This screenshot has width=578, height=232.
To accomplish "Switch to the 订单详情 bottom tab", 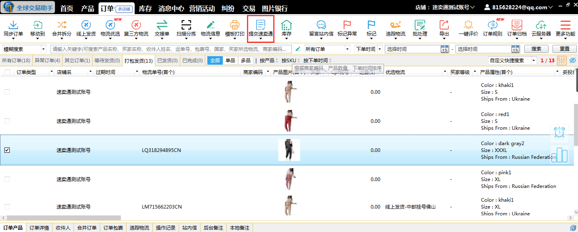I will click(x=39, y=228).
